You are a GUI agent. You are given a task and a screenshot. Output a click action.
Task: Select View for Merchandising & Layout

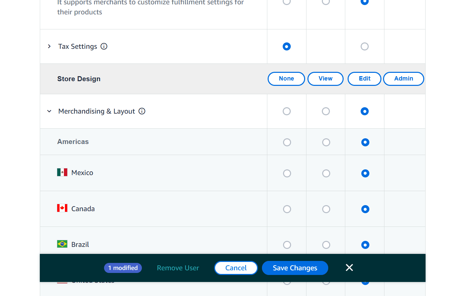point(326,111)
